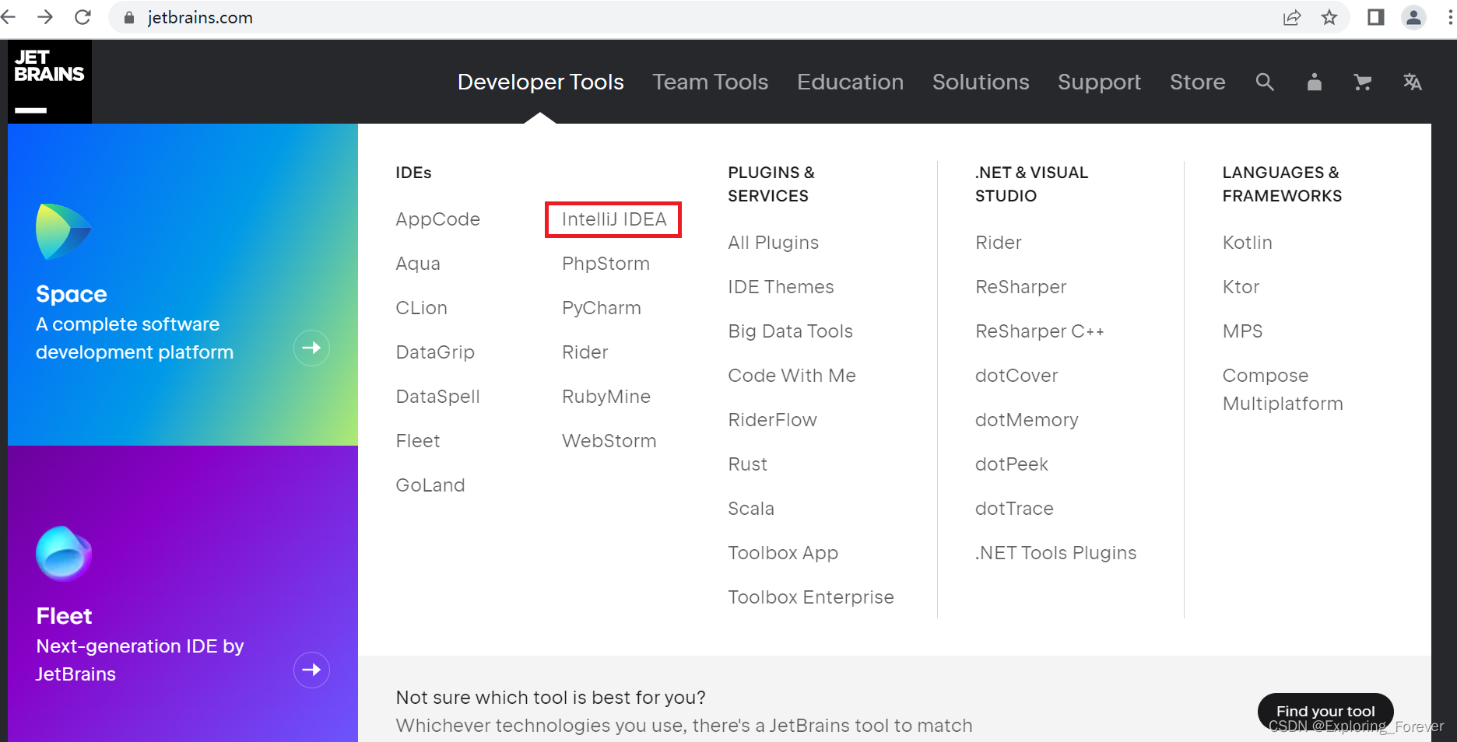Open Fleet in the IDEs list

[418, 441]
